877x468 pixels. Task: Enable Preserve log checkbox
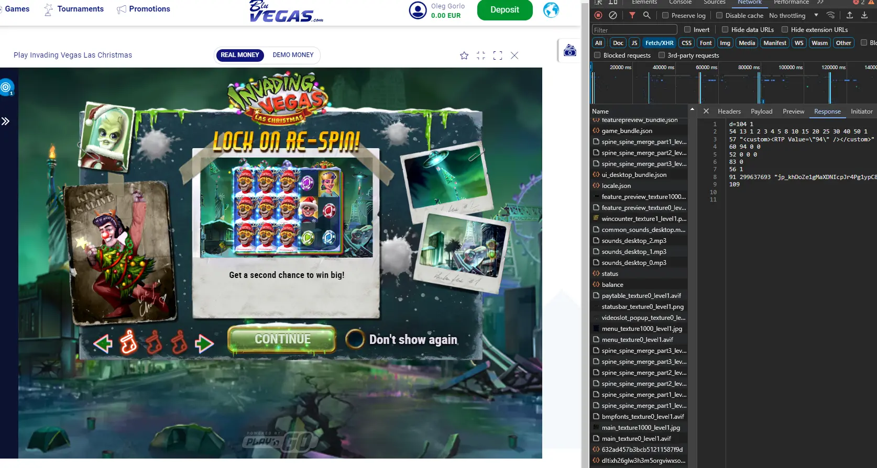coord(665,15)
